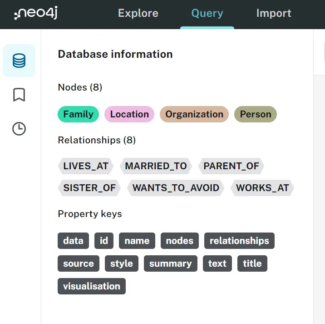This screenshot has width=325, height=324.
Task: Click the SISTER_OF relationship type
Action: pyautogui.click(x=89, y=187)
